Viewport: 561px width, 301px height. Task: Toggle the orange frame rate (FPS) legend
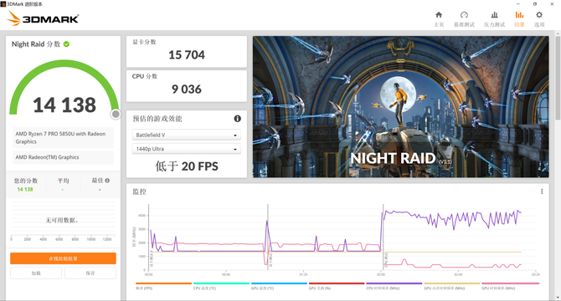(163, 286)
